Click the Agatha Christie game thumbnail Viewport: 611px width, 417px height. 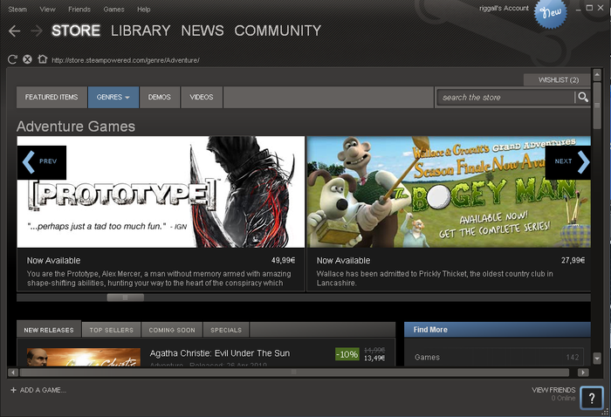[x=84, y=357]
